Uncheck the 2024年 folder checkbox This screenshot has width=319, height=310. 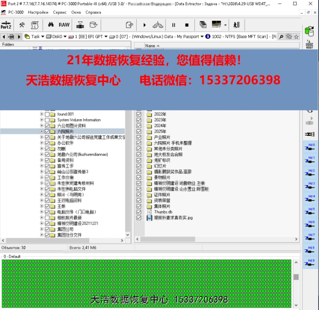pos(139,126)
